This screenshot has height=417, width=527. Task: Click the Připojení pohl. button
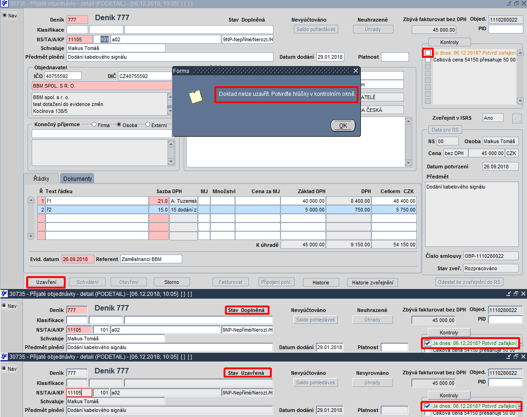coord(276,282)
